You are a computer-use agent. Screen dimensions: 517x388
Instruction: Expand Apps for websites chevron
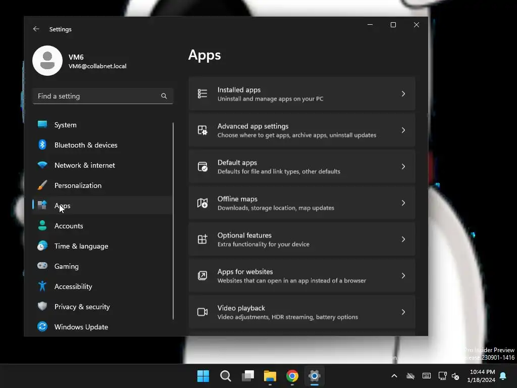403,275
